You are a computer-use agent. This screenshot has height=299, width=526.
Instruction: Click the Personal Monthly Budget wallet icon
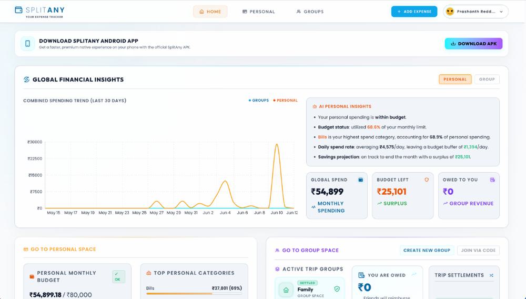(x=32, y=276)
